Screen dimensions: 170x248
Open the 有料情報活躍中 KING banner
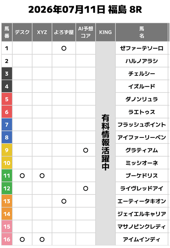coord(105,144)
